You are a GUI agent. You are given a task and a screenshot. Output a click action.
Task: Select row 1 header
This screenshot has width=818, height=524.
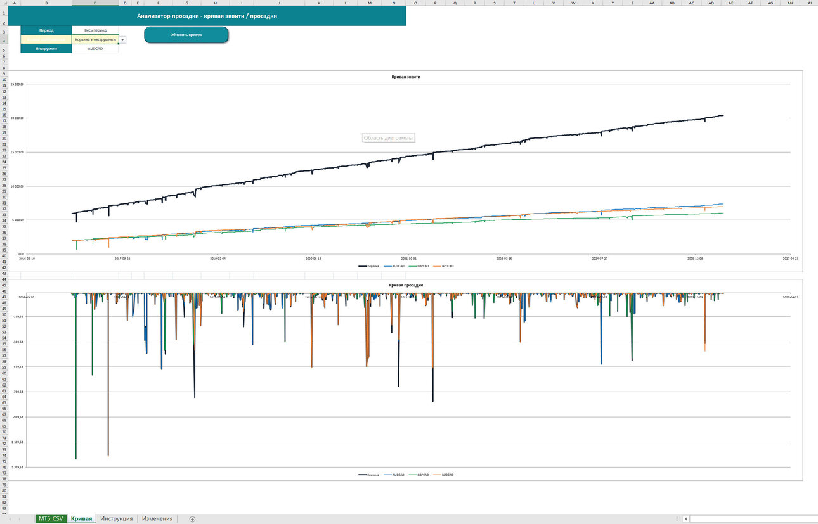click(4, 11)
